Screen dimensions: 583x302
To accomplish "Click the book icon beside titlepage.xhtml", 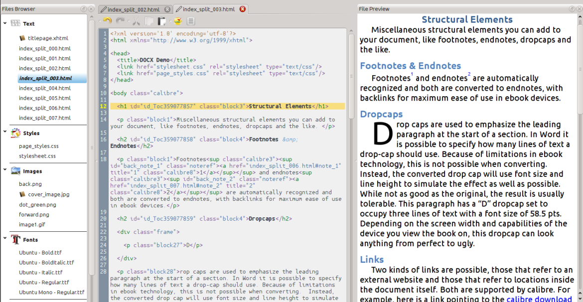I will (22, 38).
